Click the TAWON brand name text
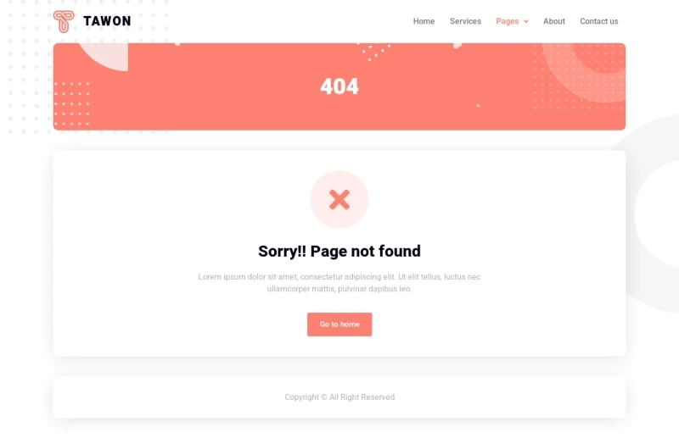679x438 pixels. [x=107, y=21]
